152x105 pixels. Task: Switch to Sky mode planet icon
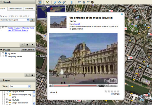[x=92, y=2]
